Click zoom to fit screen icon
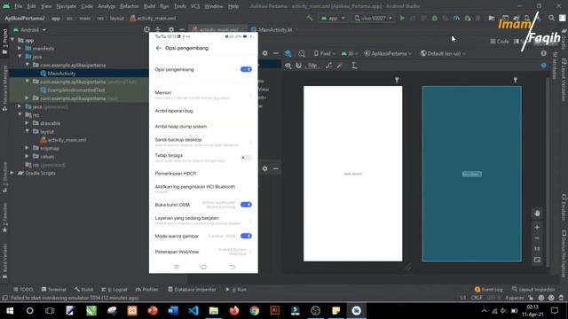 click(537, 260)
